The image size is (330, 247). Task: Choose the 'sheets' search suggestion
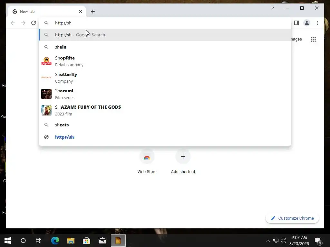point(165,125)
